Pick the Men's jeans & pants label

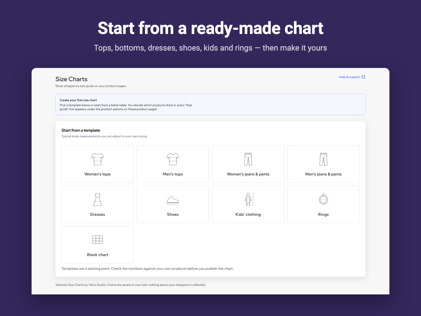pyautogui.click(x=323, y=174)
